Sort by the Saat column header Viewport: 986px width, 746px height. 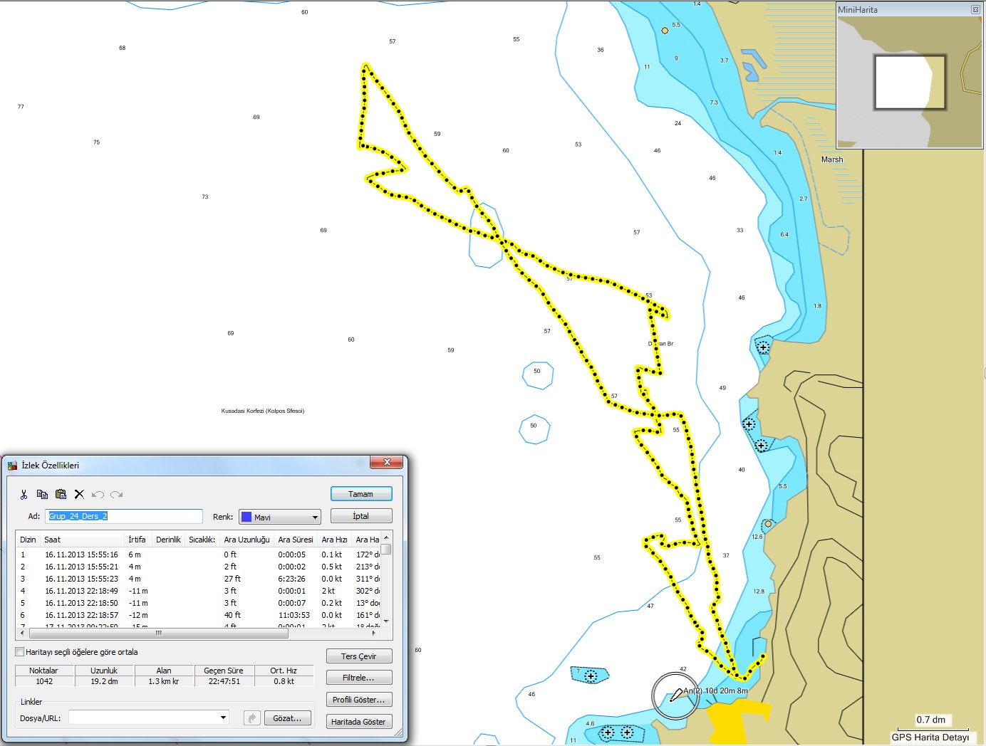pyautogui.click(x=83, y=540)
